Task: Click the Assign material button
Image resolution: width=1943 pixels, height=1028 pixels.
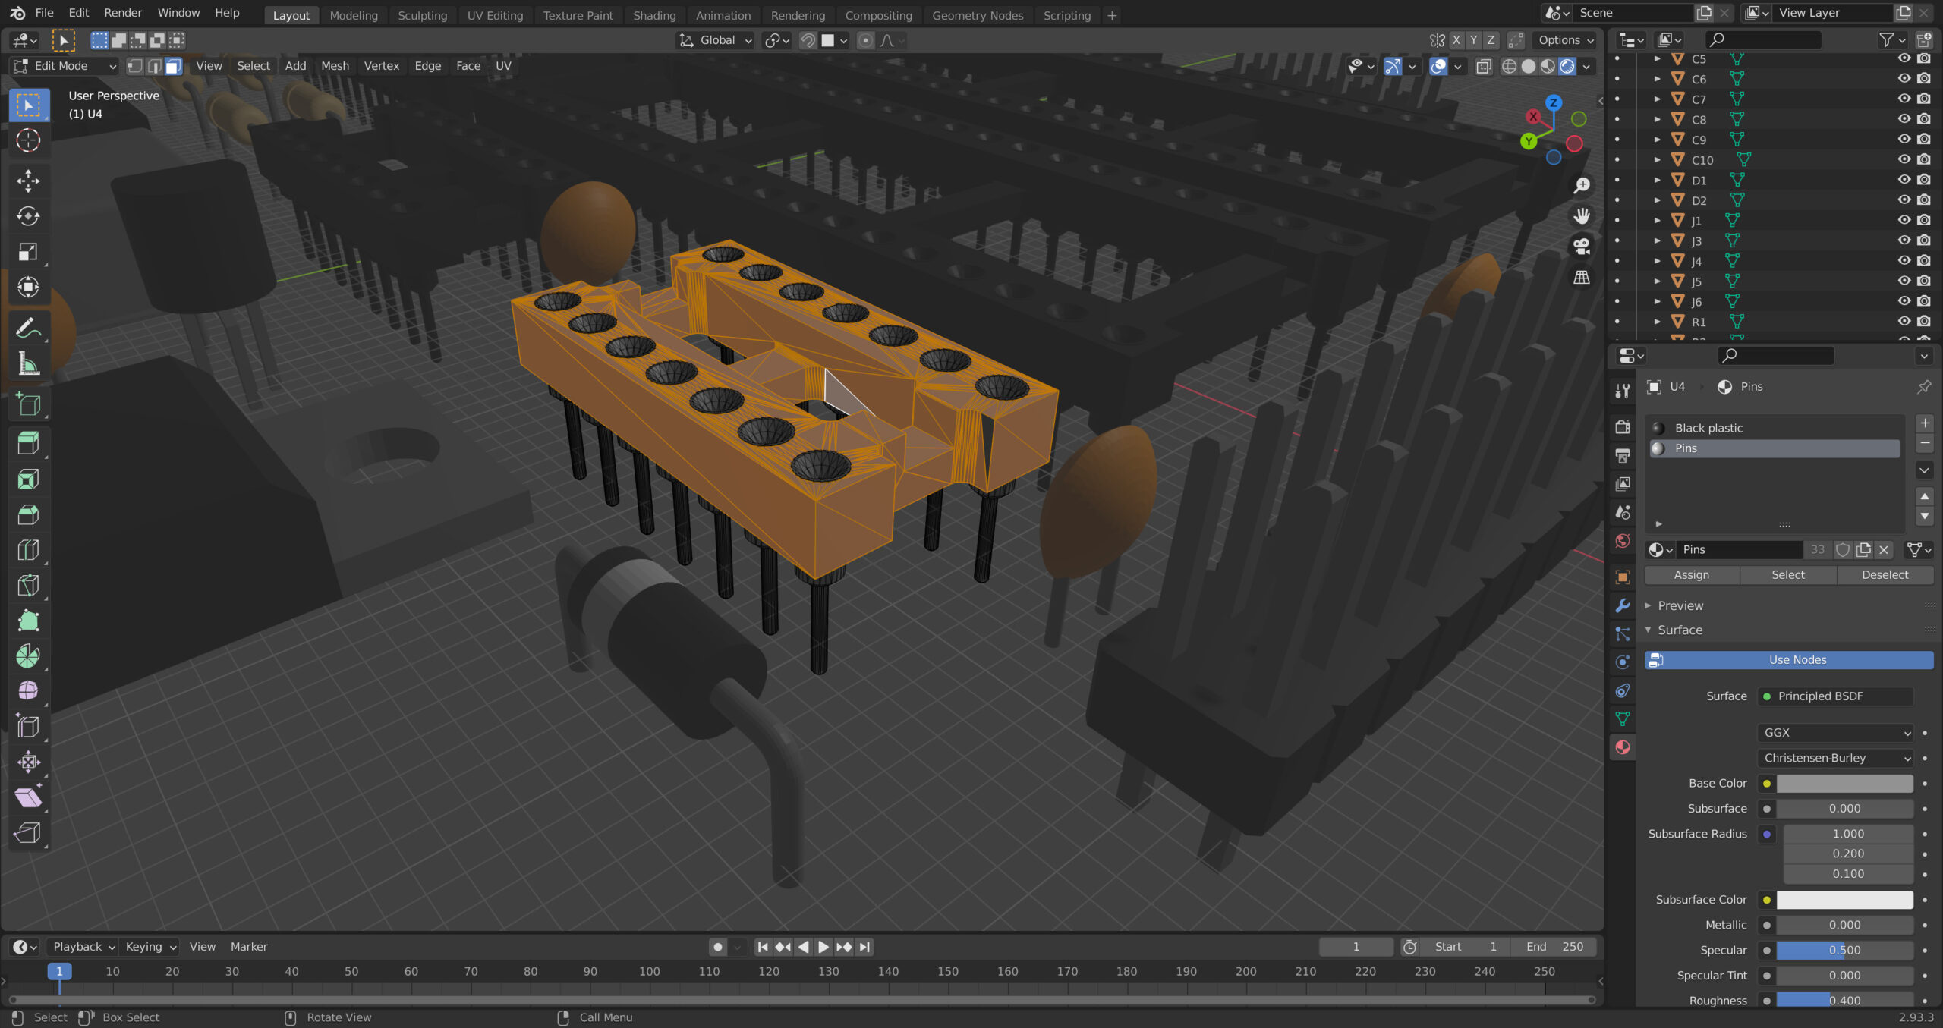Action: 1692,575
